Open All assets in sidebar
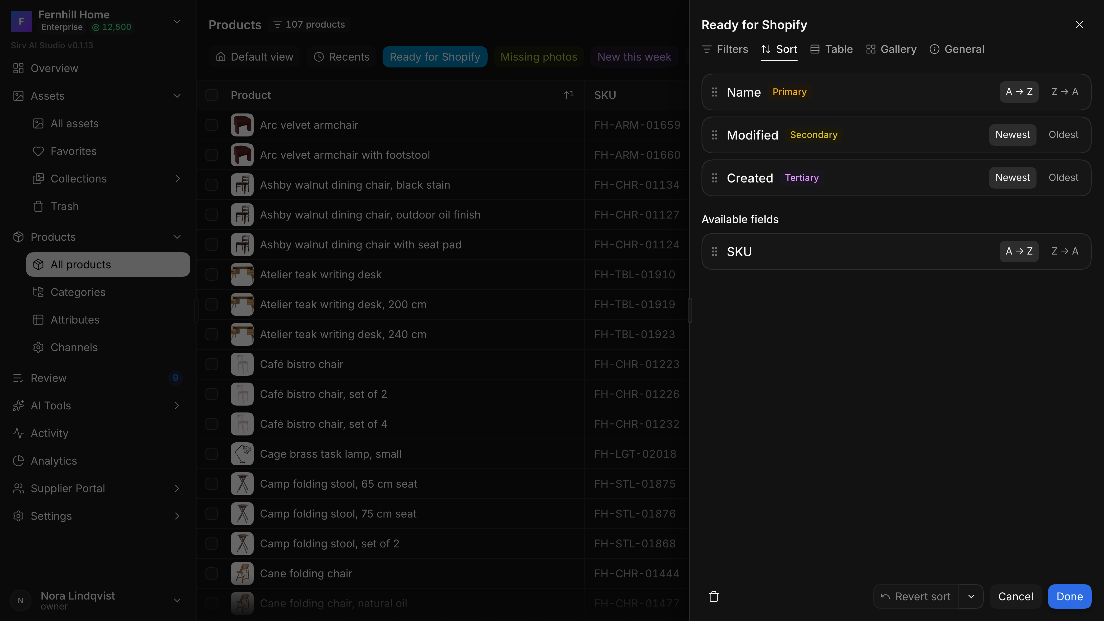This screenshot has width=1104, height=621. 108,123
